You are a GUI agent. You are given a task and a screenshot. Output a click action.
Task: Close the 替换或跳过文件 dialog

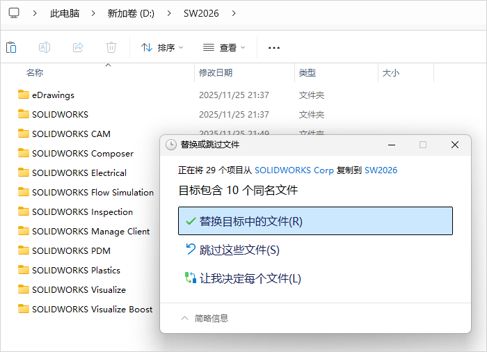click(455, 145)
